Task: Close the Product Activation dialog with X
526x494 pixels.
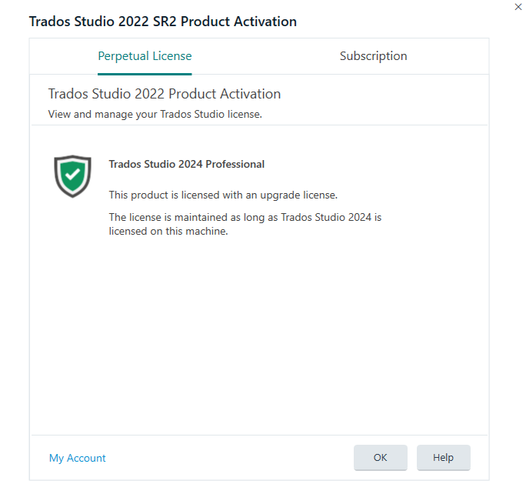Action: (x=518, y=7)
